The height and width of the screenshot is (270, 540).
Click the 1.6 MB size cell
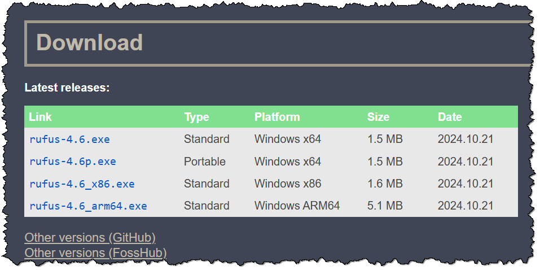385,184
